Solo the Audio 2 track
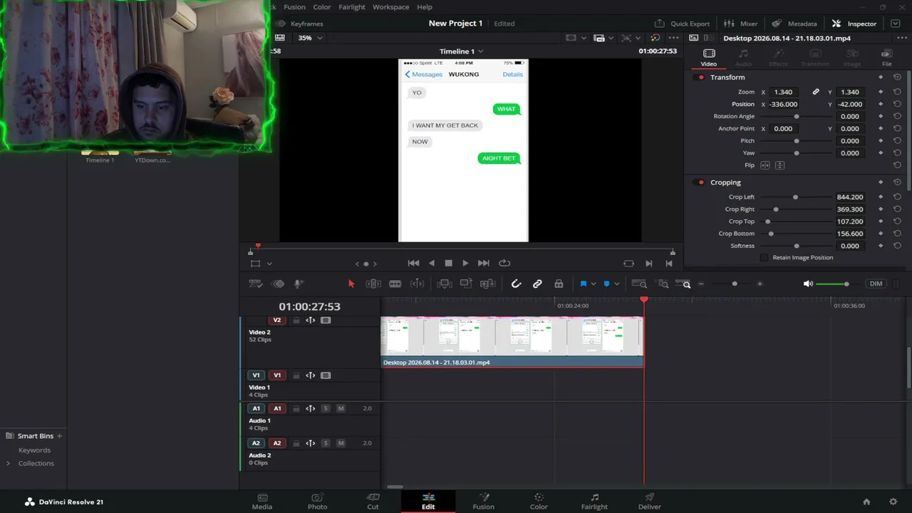The image size is (912, 513). click(326, 443)
